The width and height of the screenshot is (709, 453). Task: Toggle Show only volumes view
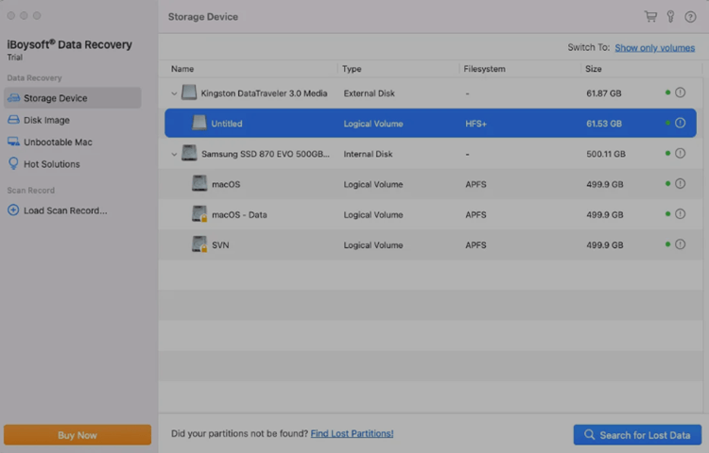(x=654, y=47)
